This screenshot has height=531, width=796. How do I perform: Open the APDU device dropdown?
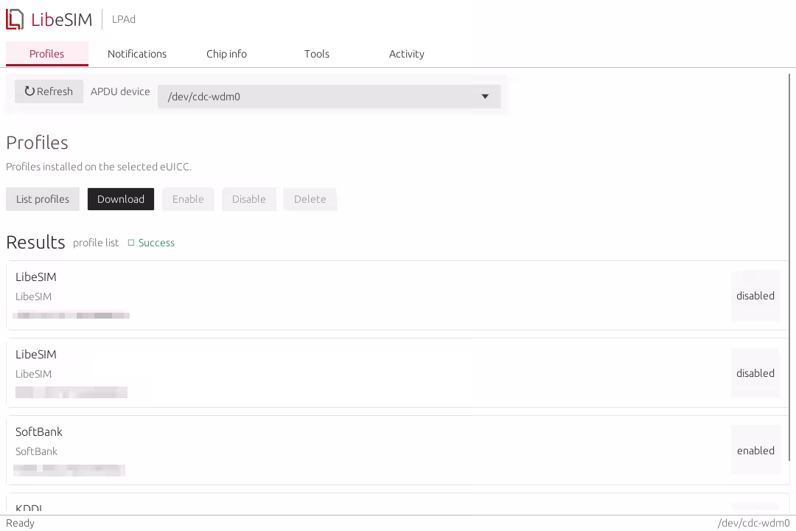329,97
